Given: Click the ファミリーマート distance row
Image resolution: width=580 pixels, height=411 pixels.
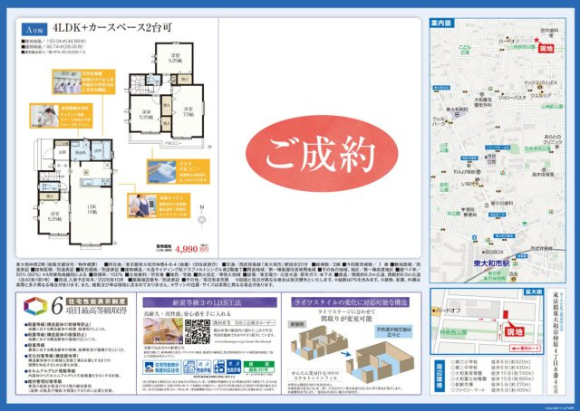Looking at the screenshot, I should tap(491, 390).
